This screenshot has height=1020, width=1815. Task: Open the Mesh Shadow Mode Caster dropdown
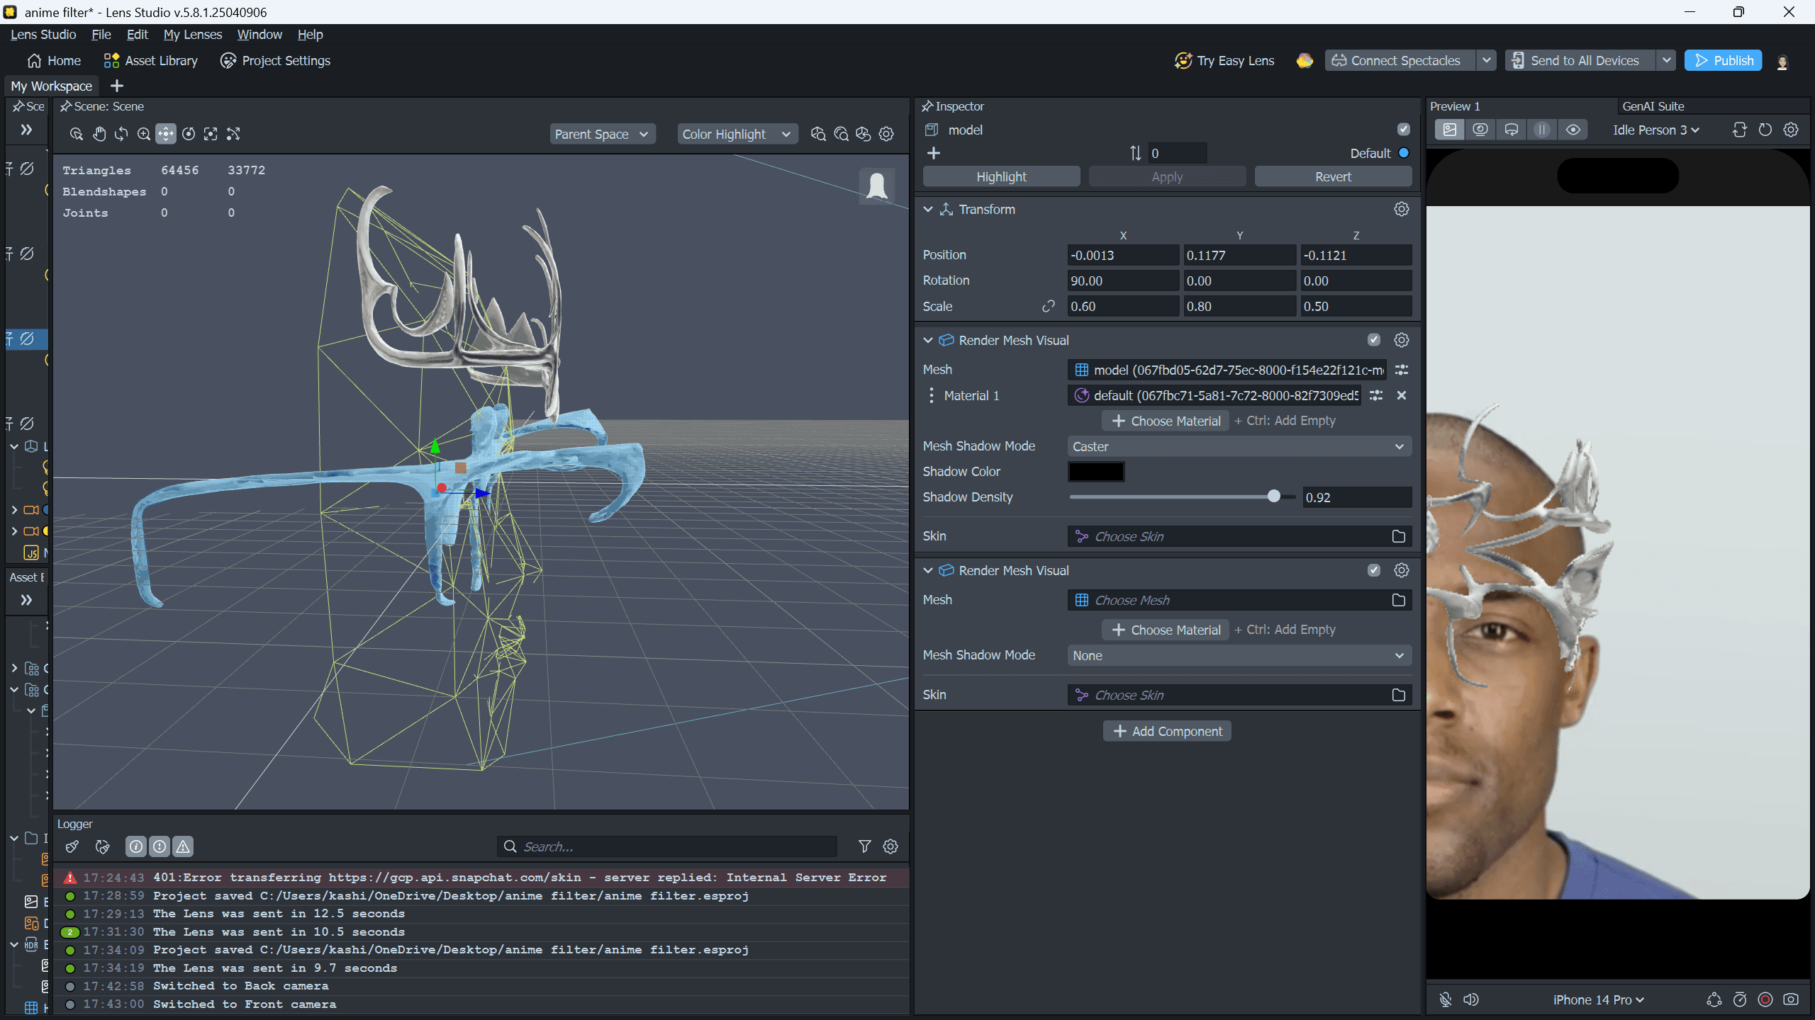pyautogui.click(x=1238, y=446)
